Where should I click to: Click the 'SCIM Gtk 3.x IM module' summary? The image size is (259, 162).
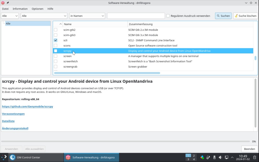point(143,35)
